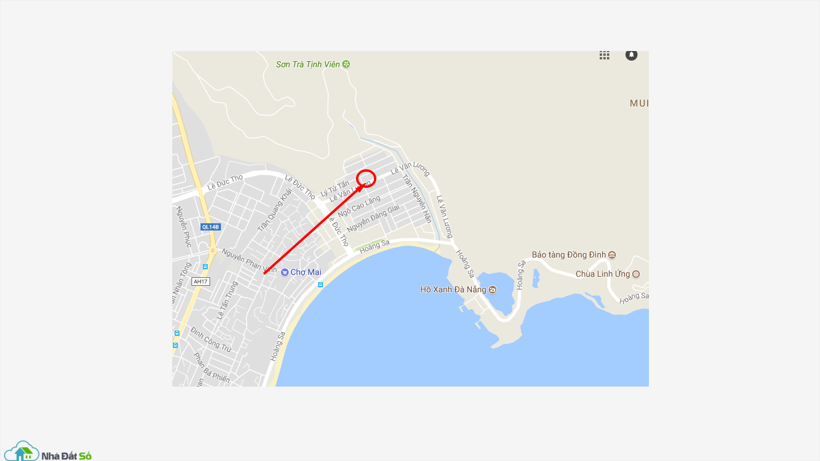Screen dimensions: 820x461
Task: Click the red circle location marker
Action: [x=366, y=178]
